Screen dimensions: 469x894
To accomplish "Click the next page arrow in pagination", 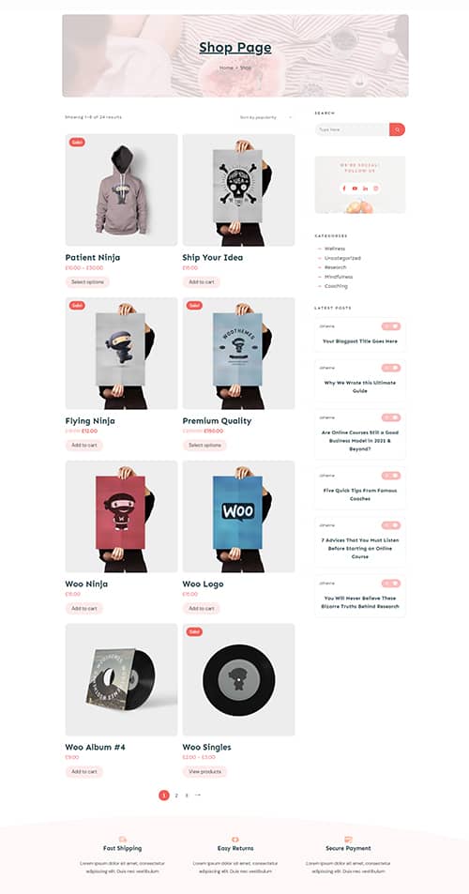I will pyautogui.click(x=198, y=795).
